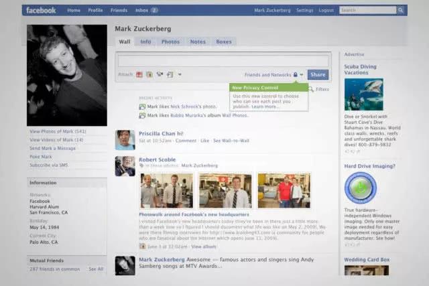
Task: Attach a video camera icon
Action: [x=160, y=74]
